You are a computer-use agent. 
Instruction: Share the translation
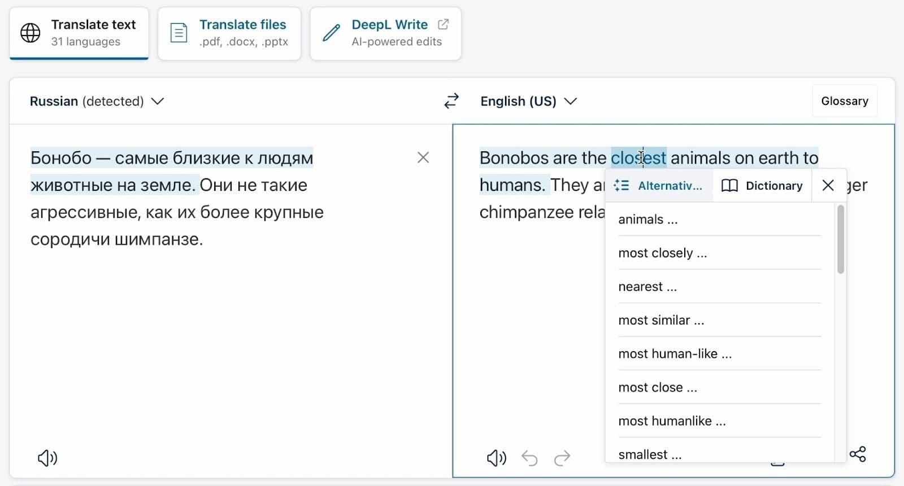pyautogui.click(x=858, y=454)
